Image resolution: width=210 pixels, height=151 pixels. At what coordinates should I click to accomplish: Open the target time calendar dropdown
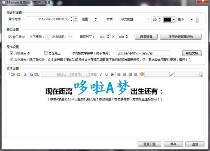click(76, 19)
